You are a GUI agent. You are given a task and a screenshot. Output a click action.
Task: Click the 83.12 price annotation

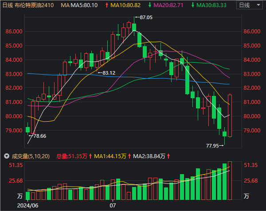click(109, 73)
